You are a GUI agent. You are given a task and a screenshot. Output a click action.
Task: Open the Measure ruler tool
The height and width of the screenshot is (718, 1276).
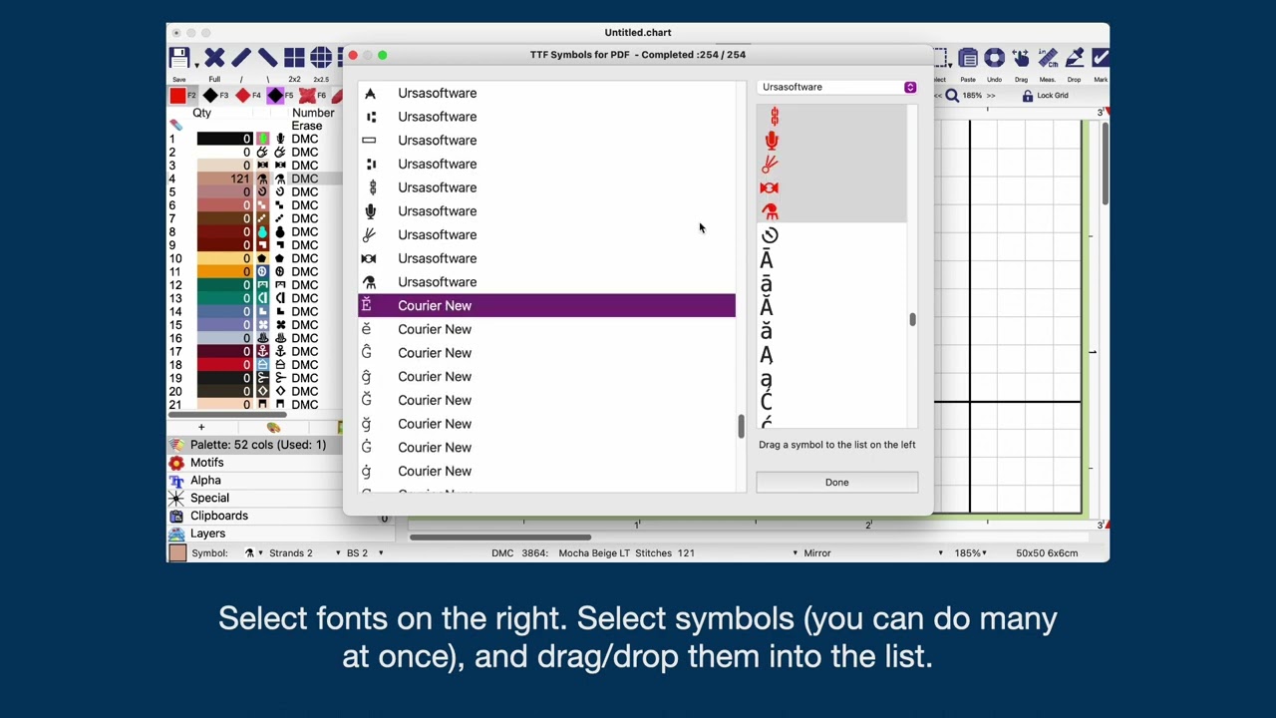click(1048, 58)
